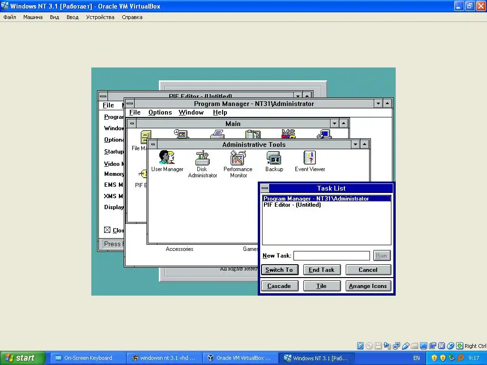Click the Tile button
This screenshot has height=365, width=487.
[x=322, y=286]
